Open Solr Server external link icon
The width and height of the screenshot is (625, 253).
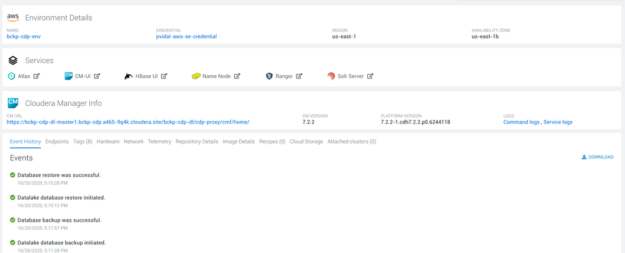click(370, 76)
